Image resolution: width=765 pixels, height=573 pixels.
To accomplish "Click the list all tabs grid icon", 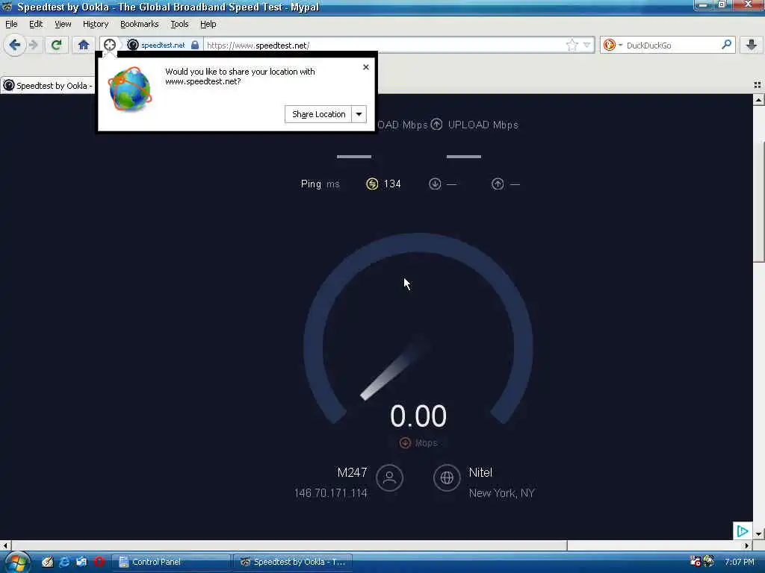I will click(x=758, y=85).
